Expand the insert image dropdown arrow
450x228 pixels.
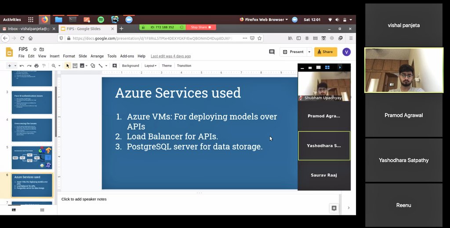[x=87, y=65]
